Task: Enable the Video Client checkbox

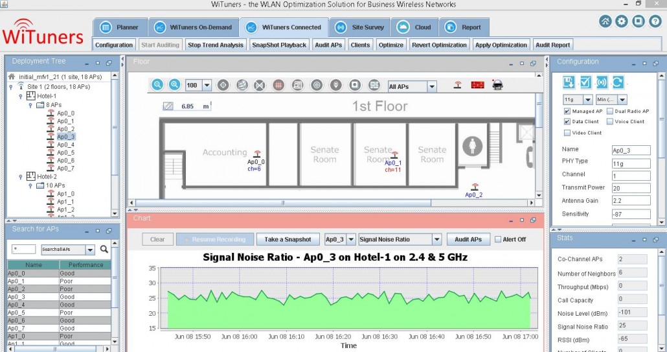Action: (x=567, y=133)
